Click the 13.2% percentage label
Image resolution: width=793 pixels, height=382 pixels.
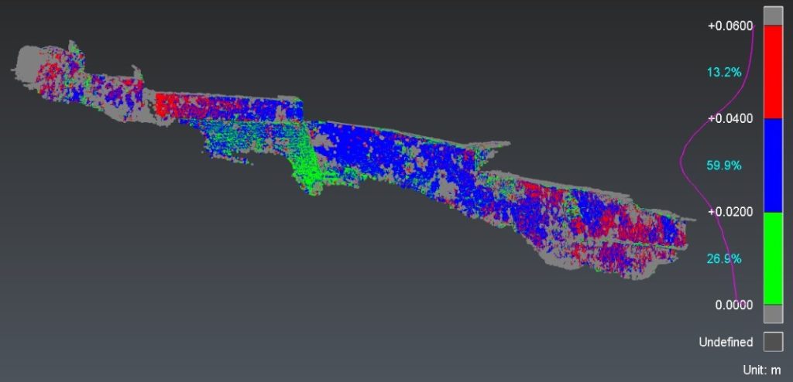(x=724, y=72)
